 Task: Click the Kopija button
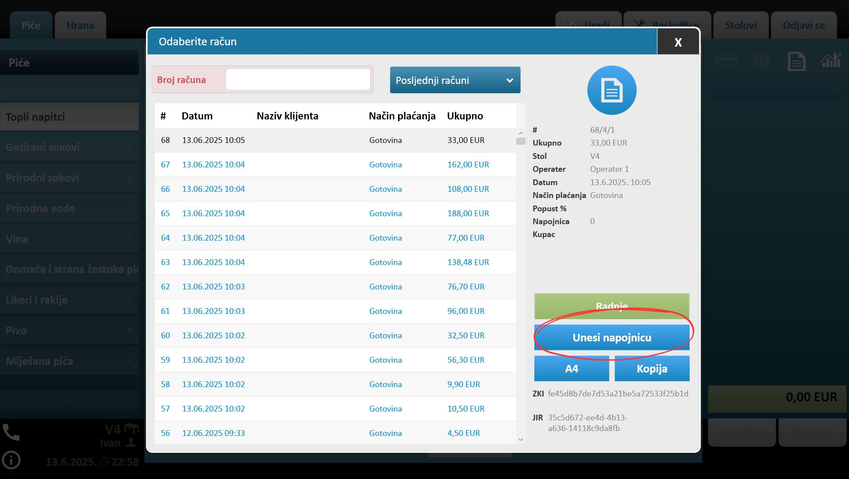tap(652, 369)
